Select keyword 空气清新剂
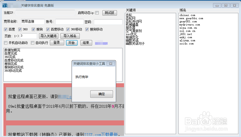241x137 pixels. pos(134,31)
